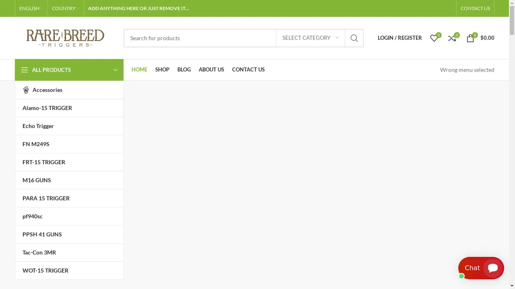Select the FRT-15 TRIGGER category
This screenshot has height=289, width=515.
pos(69,162)
